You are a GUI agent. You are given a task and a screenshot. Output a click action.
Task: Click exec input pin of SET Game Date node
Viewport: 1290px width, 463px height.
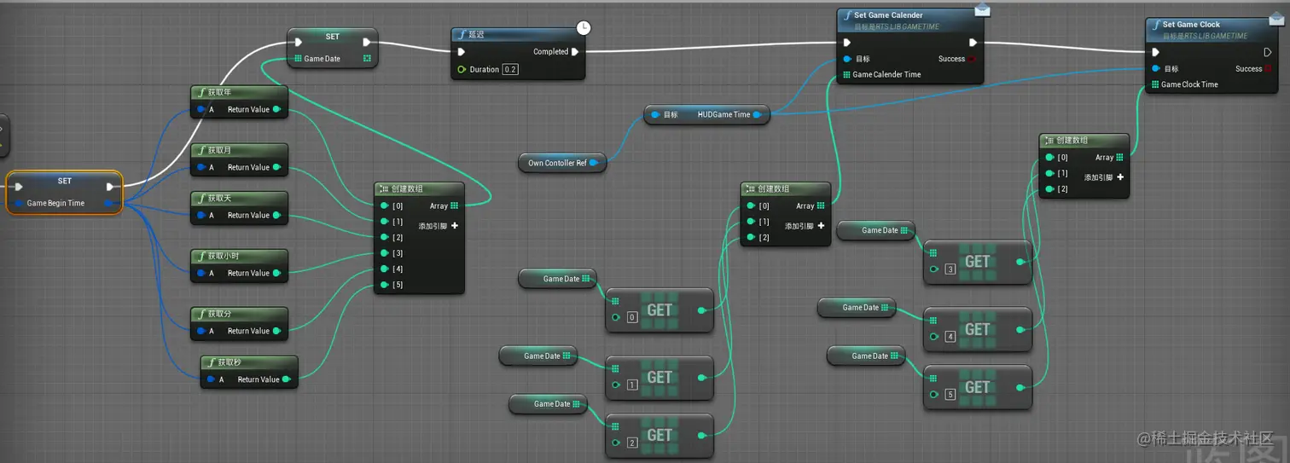[298, 42]
